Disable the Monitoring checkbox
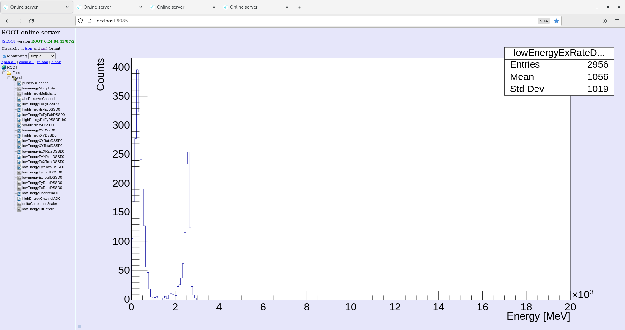 (x=4, y=56)
